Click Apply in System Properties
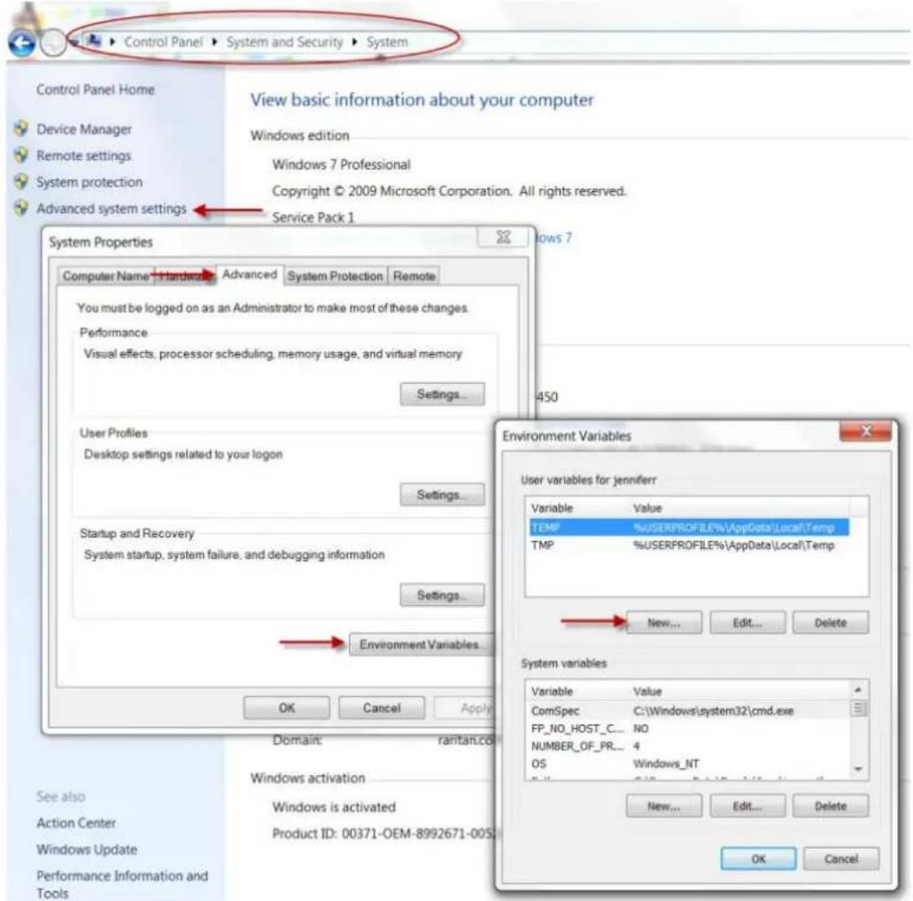Viewport: 913px width, 901px height. point(465,708)
